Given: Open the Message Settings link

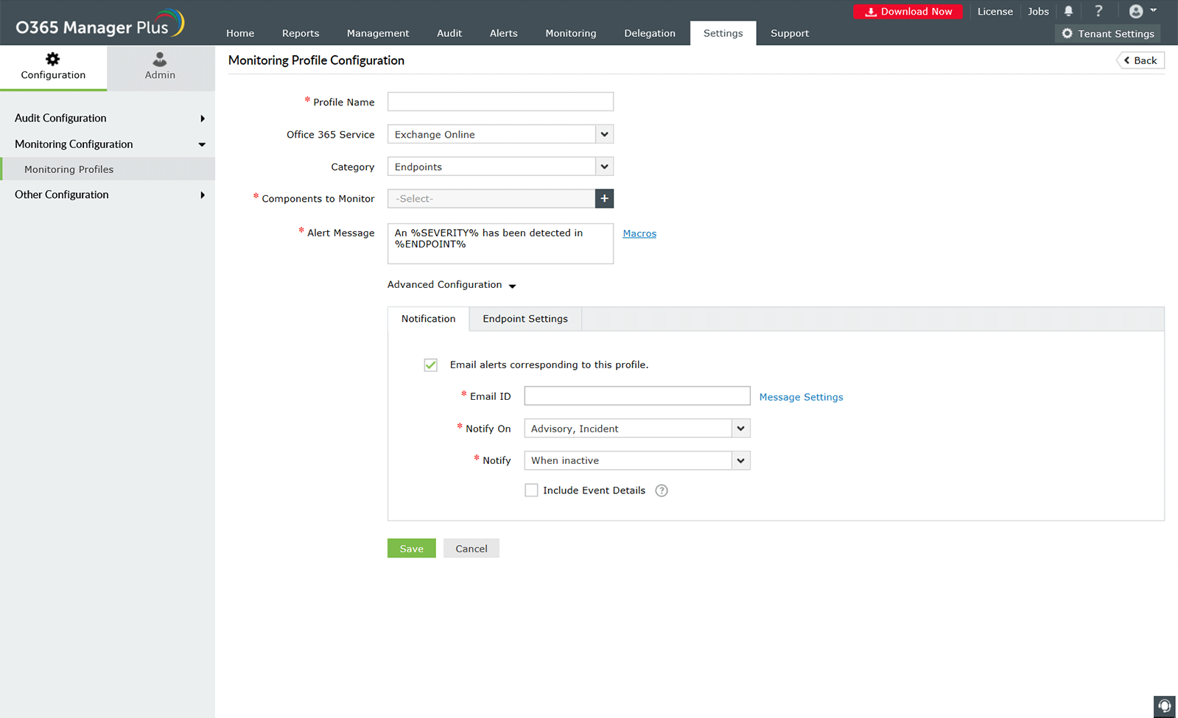Looking at the screenshot, I should 802,397.
